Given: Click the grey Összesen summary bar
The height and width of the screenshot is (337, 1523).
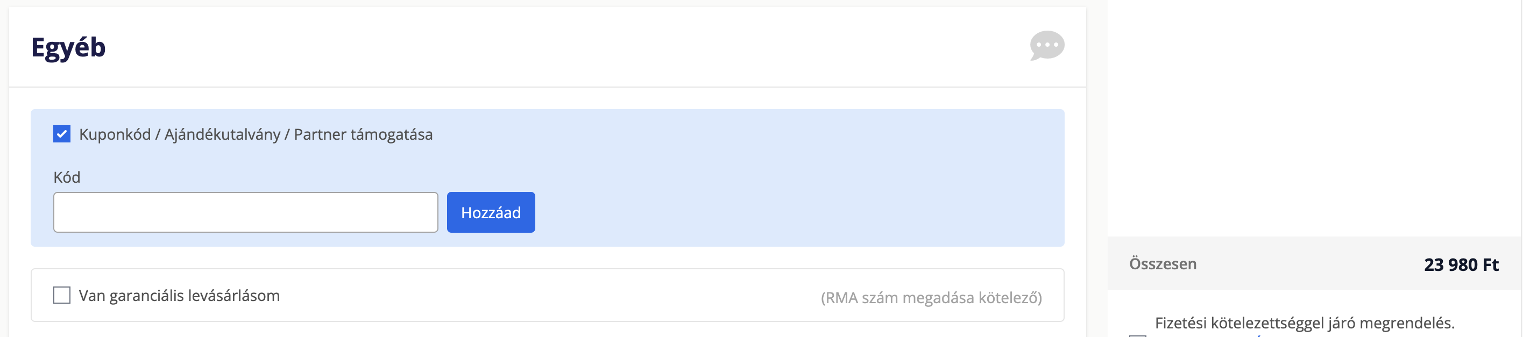Looking at the screenshot, I should (x=1314, y=263).
